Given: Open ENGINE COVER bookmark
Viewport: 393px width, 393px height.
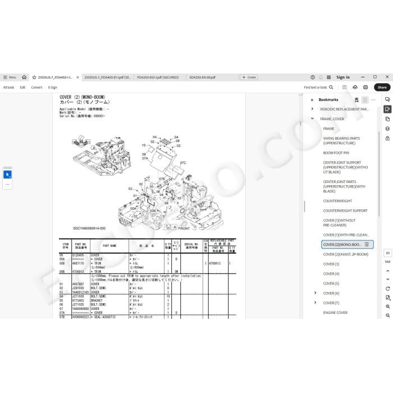Looking at the screenshot, I should pyautogui.click(x=335, y=313).
